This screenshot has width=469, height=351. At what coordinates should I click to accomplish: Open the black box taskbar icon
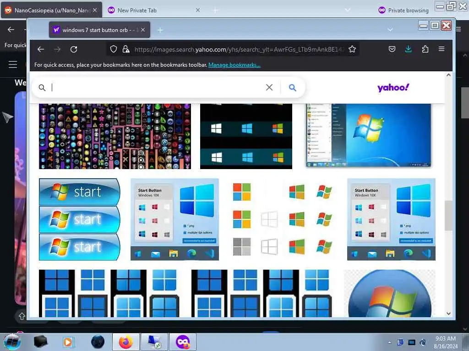(x=40, y=342)
